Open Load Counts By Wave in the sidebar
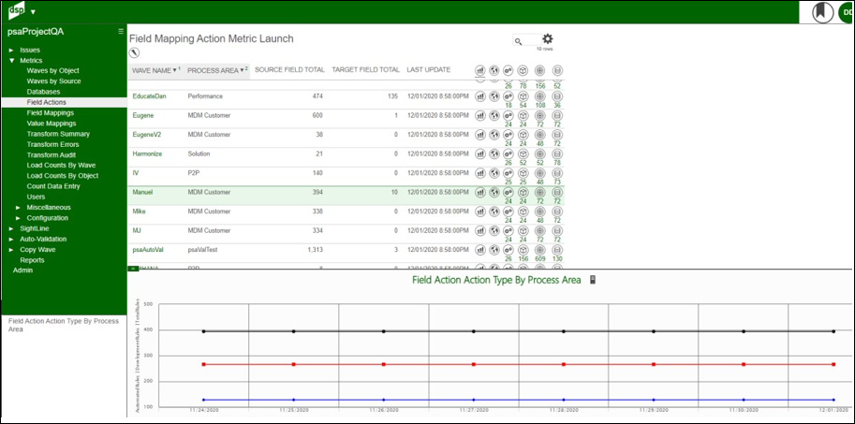 pos(61,165)
